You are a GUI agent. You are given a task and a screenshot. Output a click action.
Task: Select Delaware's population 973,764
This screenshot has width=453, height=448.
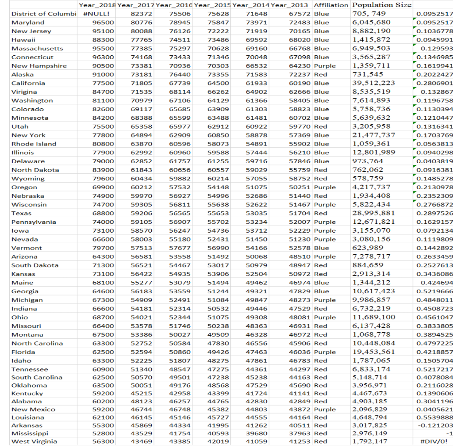click(x=382, y=161)
